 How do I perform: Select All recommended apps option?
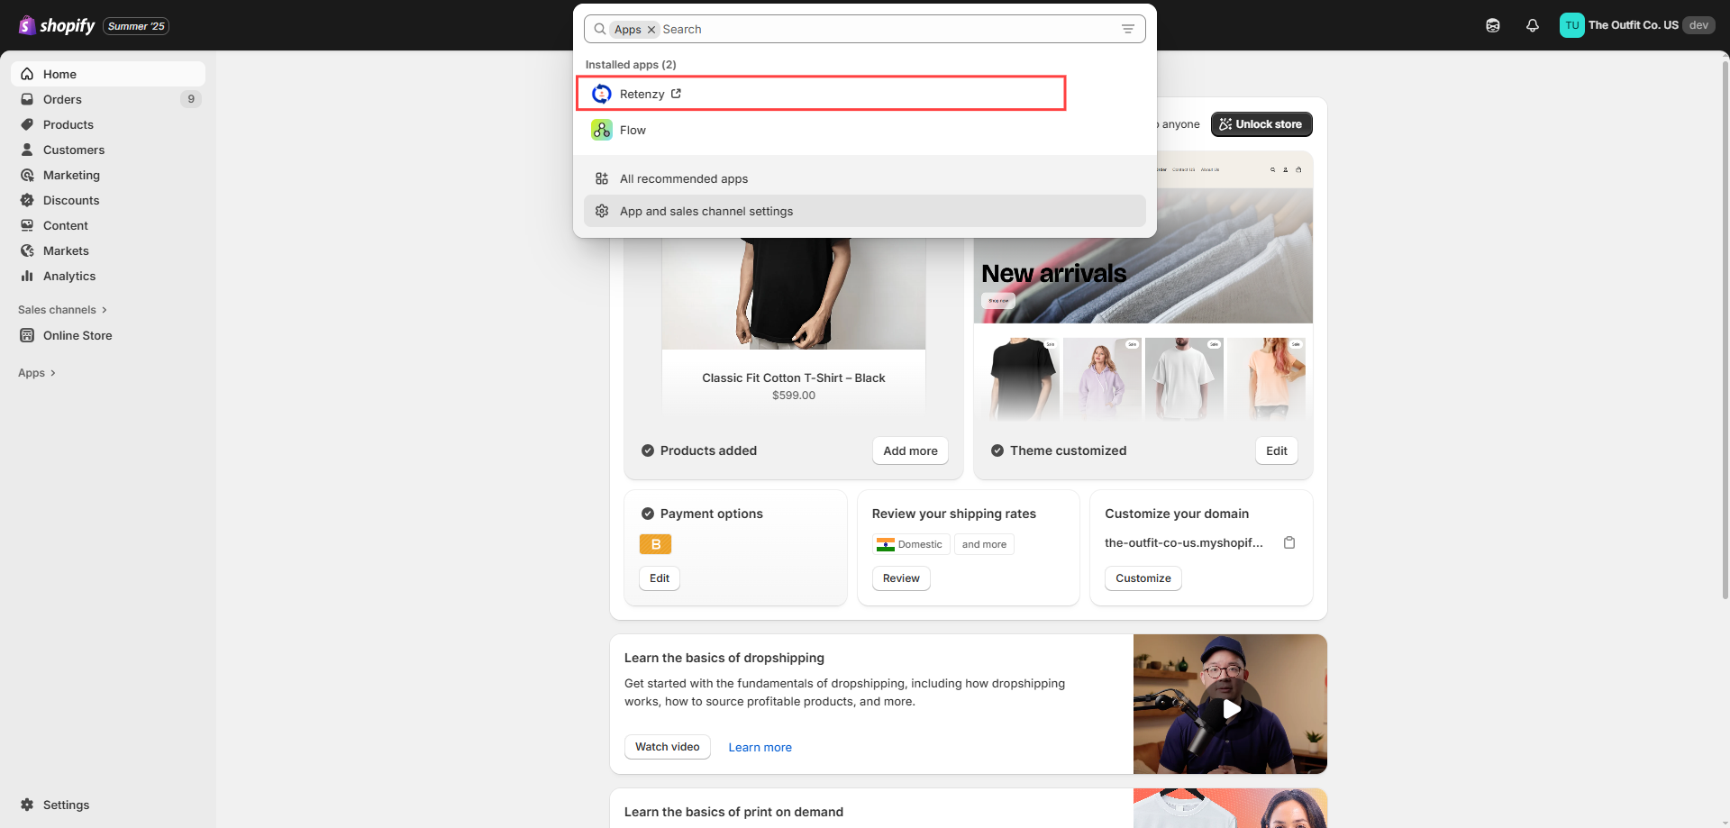pos(684,178)
